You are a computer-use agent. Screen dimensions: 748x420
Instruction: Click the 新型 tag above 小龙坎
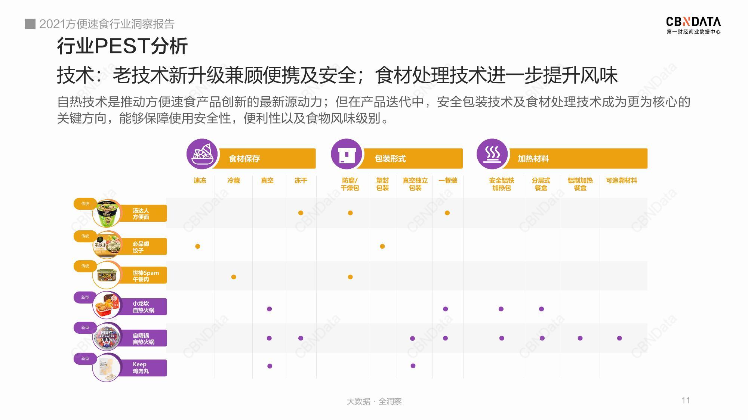point(86,297)
